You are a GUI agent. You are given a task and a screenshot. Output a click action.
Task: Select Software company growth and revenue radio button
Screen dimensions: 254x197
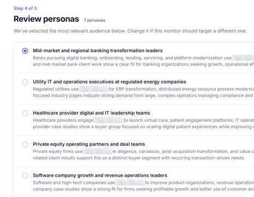tap(25, 176)
